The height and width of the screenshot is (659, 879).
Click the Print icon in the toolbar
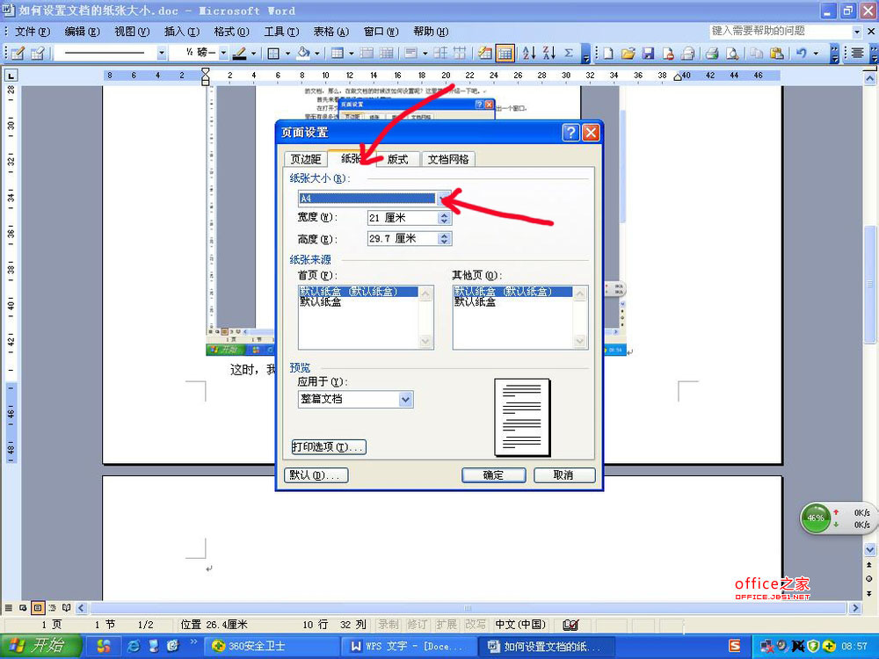coord(713,53)
